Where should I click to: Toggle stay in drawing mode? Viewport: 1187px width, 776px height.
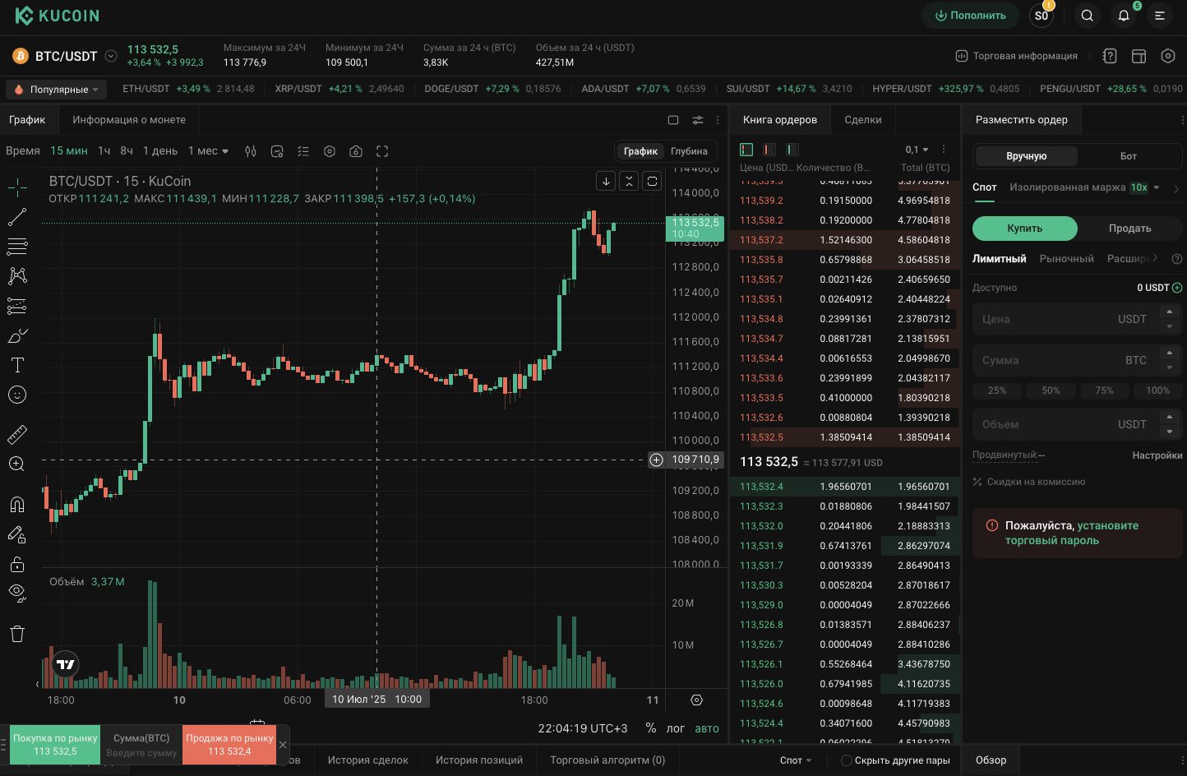point(17,534)
